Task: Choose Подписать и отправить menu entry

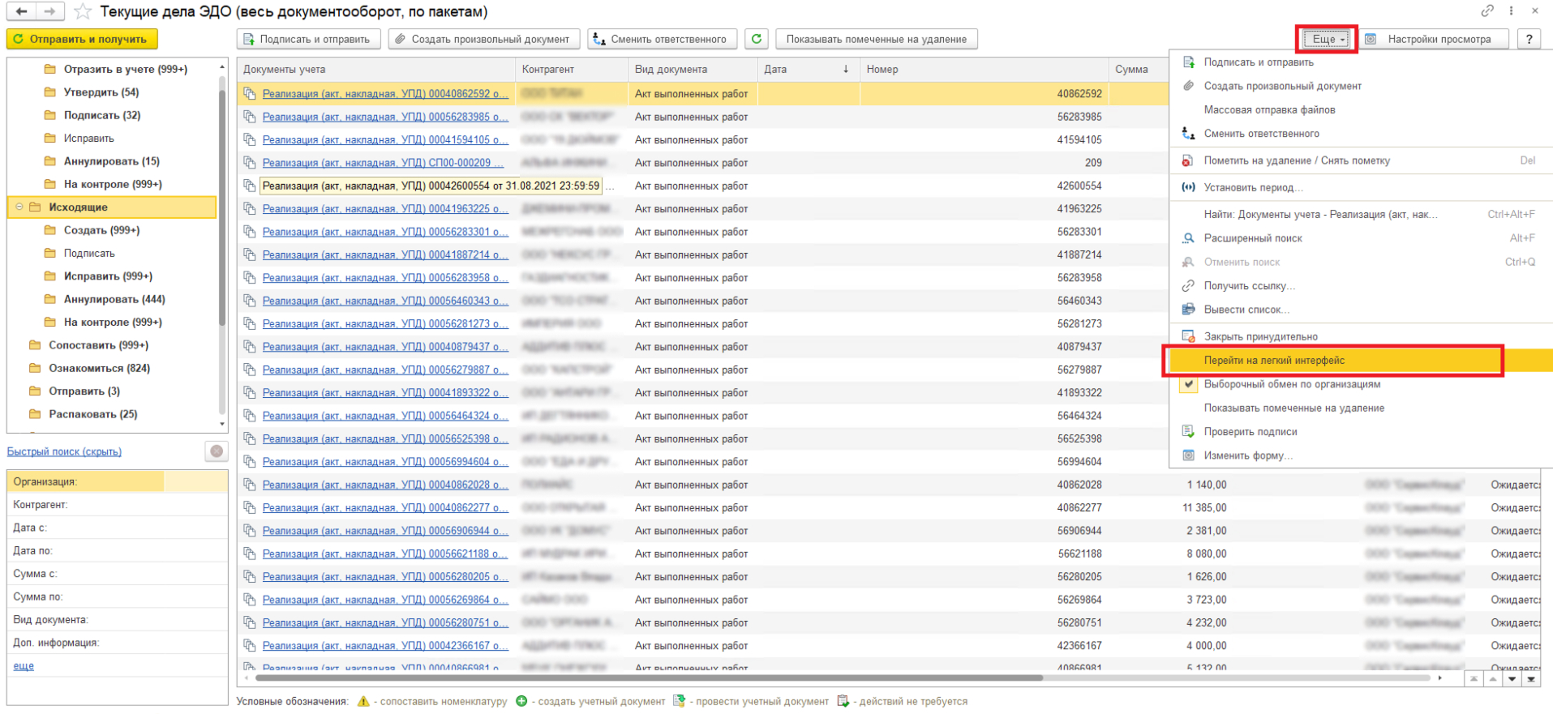Action: tap(1259, 62)
